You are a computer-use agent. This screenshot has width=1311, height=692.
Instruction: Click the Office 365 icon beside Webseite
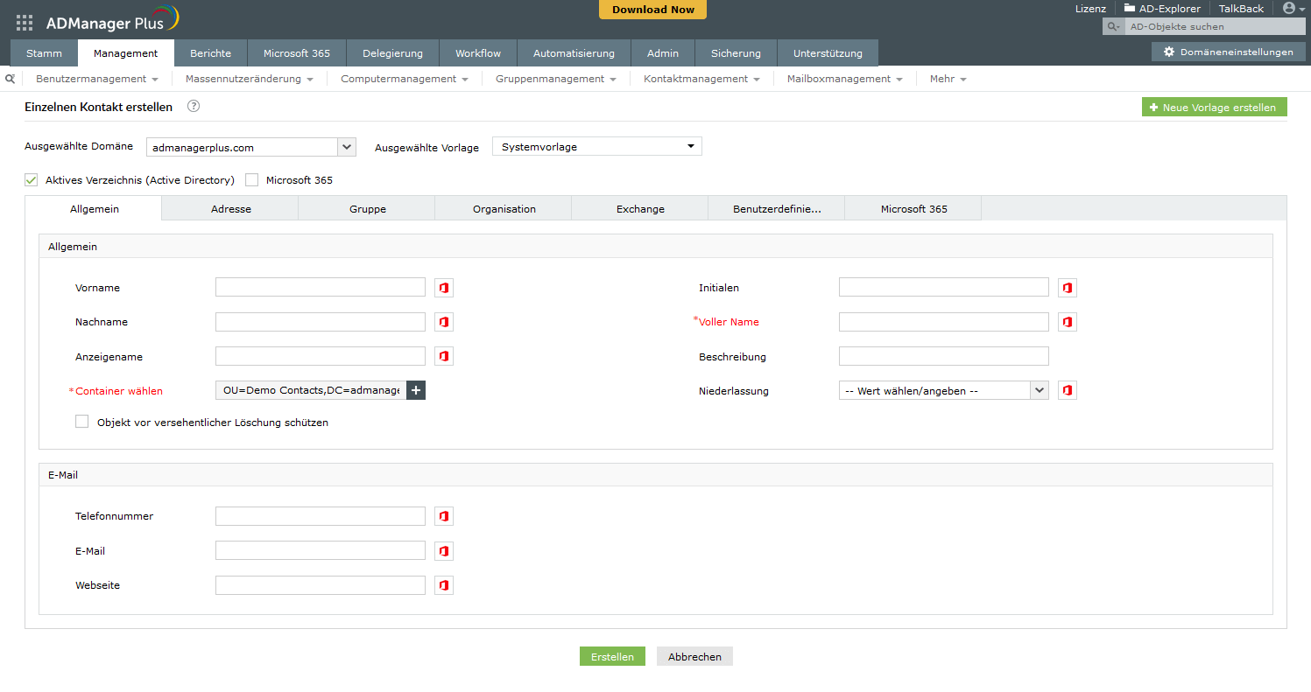444,585
